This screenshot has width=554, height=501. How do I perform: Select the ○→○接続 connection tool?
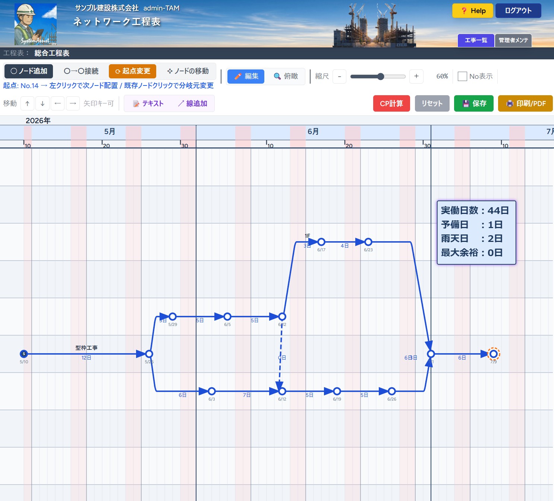[x=81, y=71]
